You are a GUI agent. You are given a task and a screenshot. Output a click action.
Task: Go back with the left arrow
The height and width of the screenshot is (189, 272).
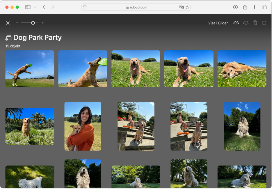pyautogui.click(x=44, y=7)
